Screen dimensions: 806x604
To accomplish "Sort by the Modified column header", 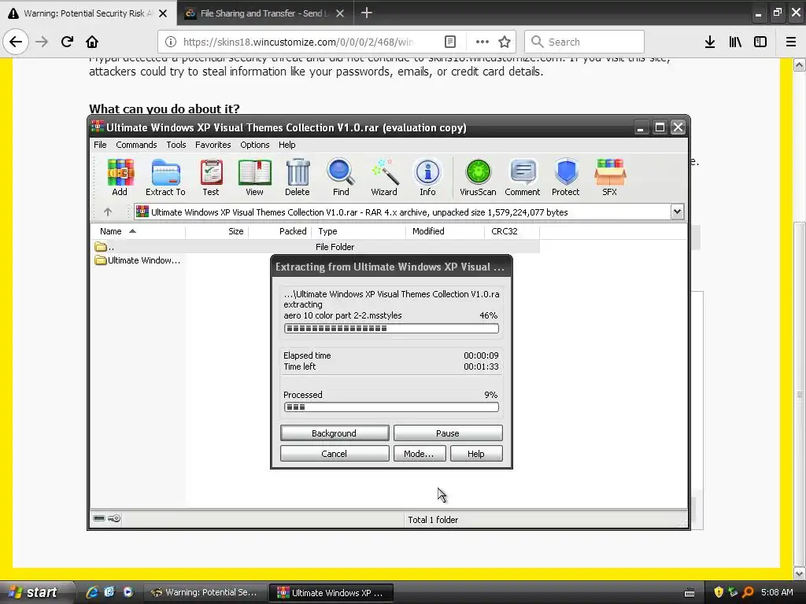I will [446, 232].
